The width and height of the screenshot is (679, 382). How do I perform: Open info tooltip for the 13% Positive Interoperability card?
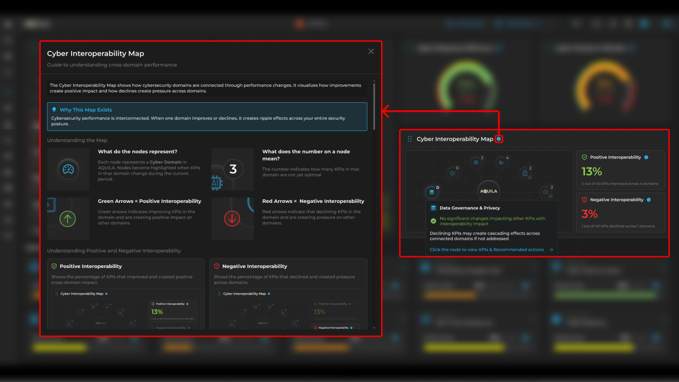(x=646, y=157)
